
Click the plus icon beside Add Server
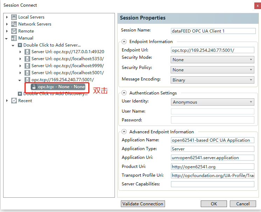(20, 45)
